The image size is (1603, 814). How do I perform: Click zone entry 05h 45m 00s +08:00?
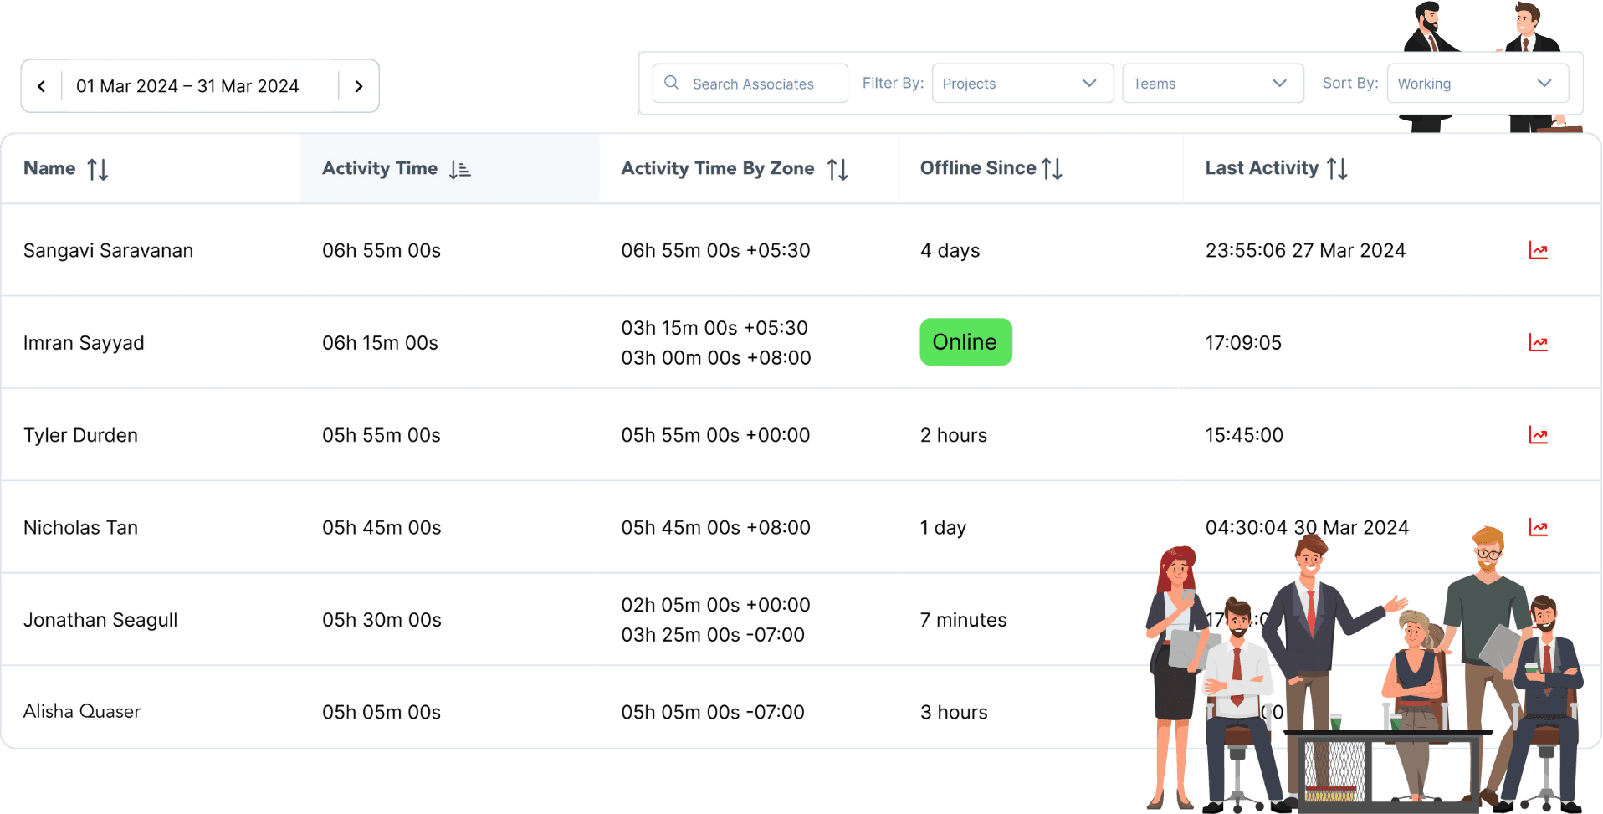[x=715, y=527]
